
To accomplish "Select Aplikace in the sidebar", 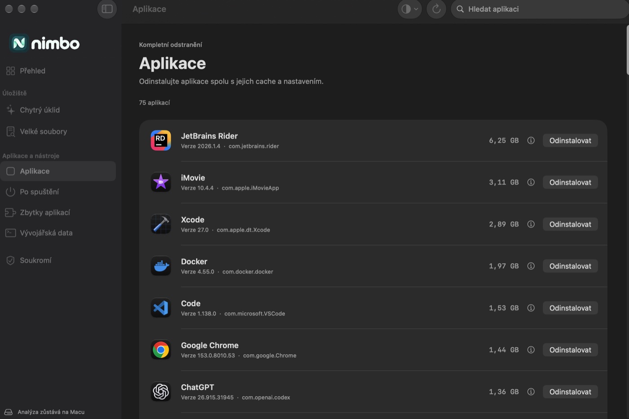I will [x=58, y=171].
